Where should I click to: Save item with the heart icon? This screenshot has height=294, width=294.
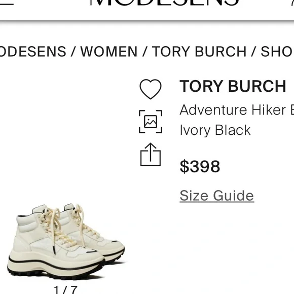click(x=151, y=89)
